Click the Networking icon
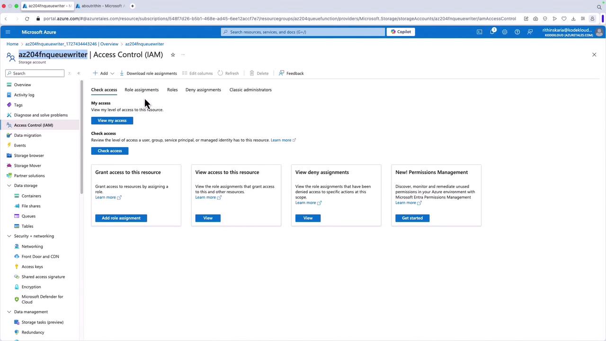Screen dimensions: 606x341 [x=17, y=246]
